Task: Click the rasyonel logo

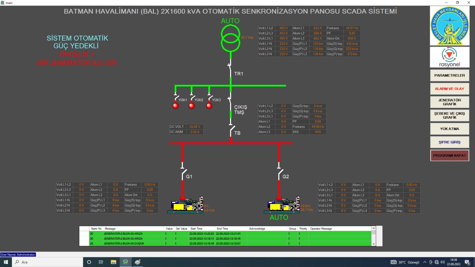Action: (449, 57)
